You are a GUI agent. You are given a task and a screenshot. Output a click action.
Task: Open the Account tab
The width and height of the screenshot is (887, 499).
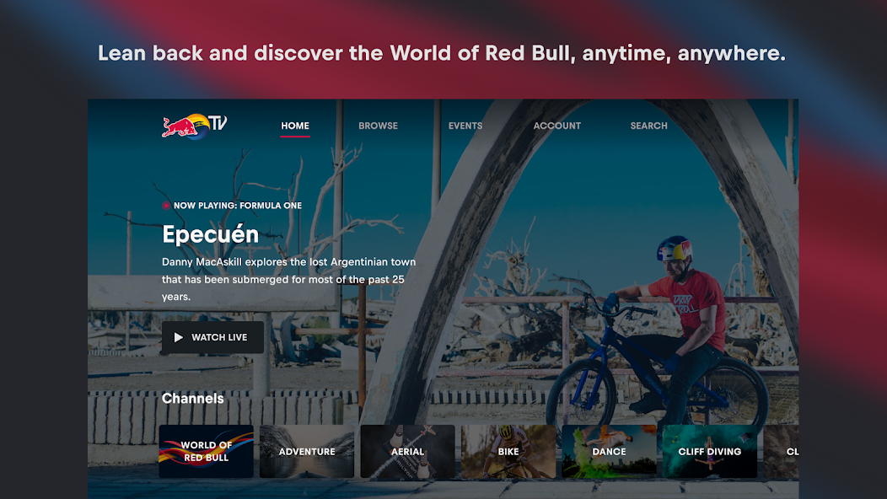click(557, 126)
